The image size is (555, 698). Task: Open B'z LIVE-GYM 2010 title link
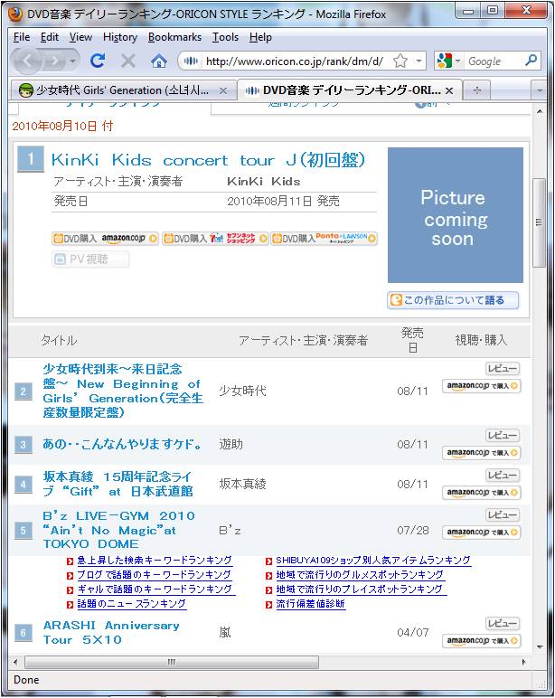click(x=118, y=530)
